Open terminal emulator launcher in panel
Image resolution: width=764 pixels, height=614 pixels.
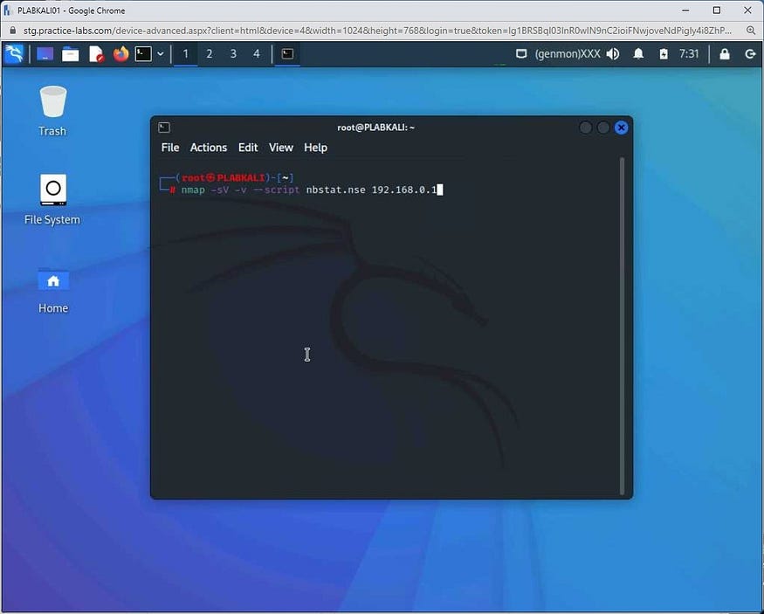tap(143, 53)
